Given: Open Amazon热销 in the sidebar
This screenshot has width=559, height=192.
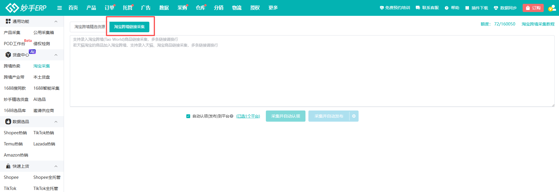Looking at the screenshot, I should 16,155.
